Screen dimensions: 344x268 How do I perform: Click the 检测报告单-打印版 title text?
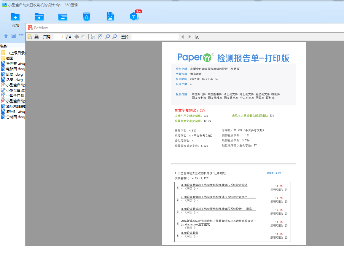click(x=253, y=58)
